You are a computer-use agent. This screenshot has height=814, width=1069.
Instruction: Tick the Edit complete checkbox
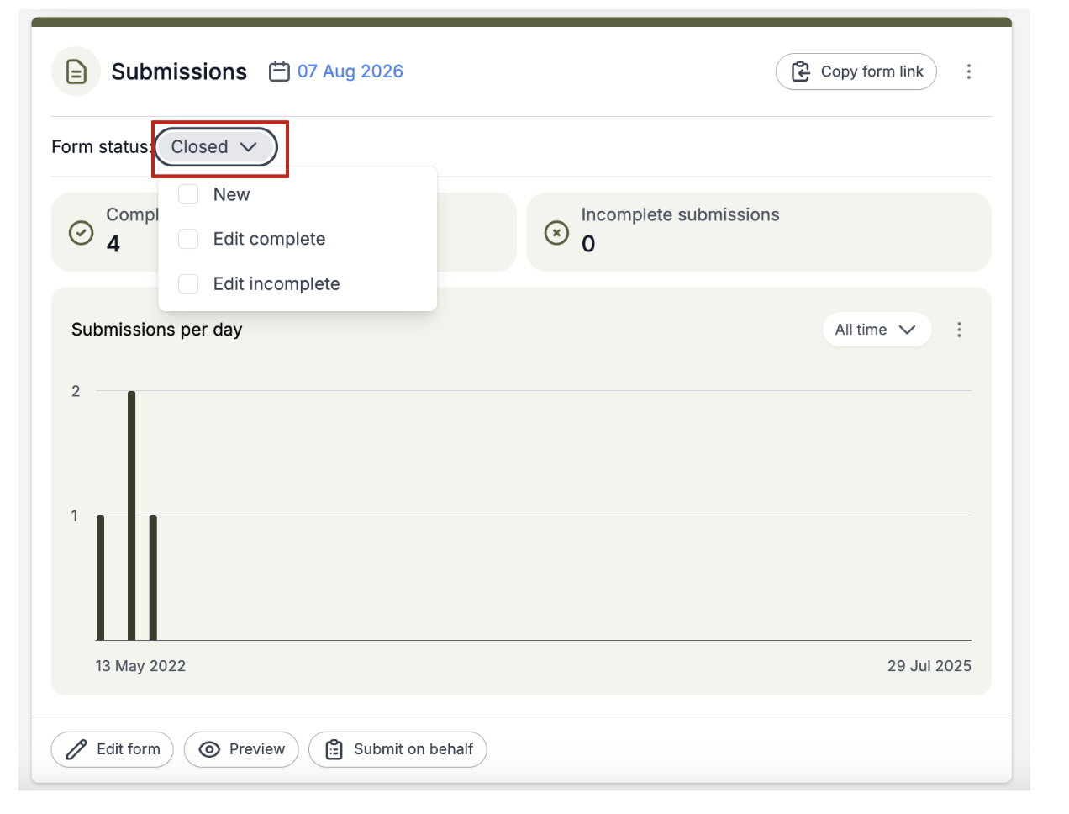coord(188,239)
